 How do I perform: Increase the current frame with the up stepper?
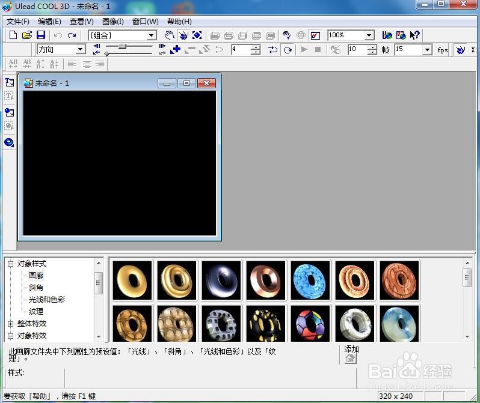point(255,47)
